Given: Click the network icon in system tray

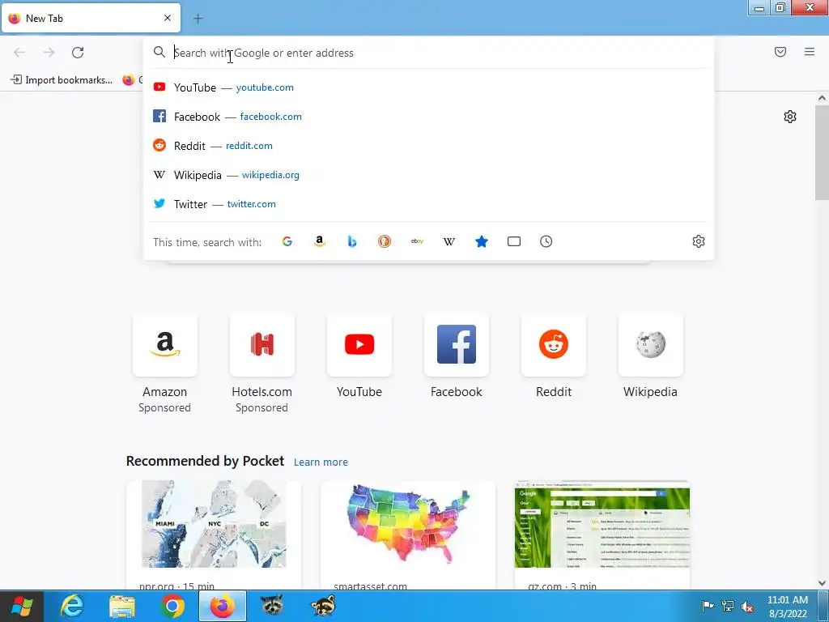Looking at the screenshot, I should [x=728, y=606].
